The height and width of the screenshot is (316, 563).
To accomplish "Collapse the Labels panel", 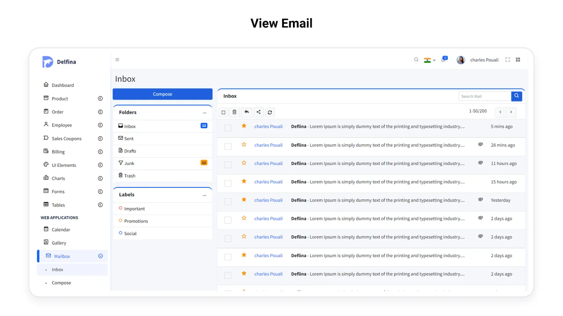I will [x=205, y=195].
